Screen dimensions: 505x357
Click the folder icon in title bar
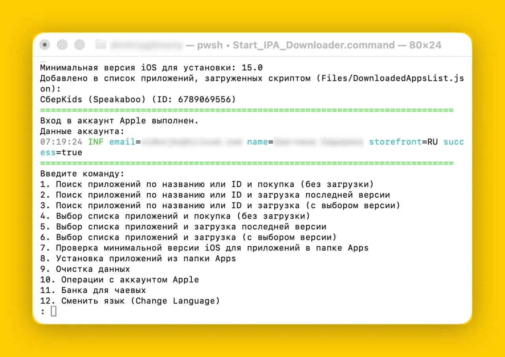(x=101, y=45)
